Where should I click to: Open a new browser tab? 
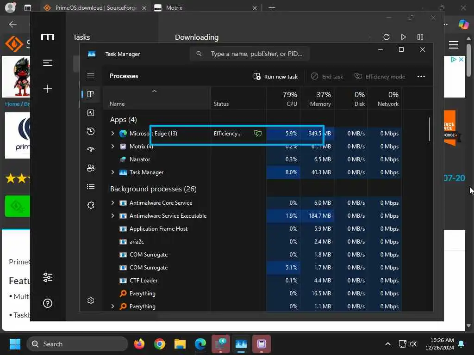pyautogui.click(x=272, y=8)
